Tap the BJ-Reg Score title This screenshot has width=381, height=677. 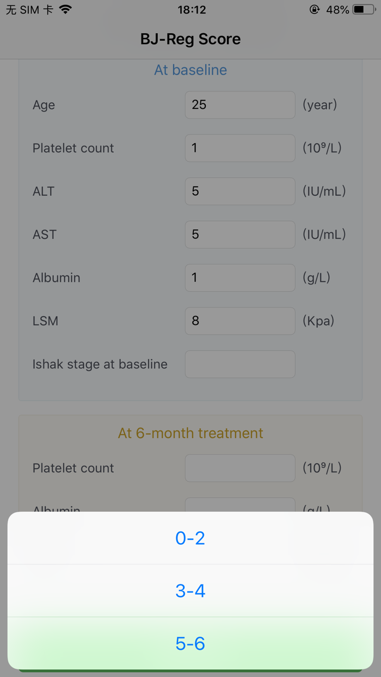tap(190, 39)
